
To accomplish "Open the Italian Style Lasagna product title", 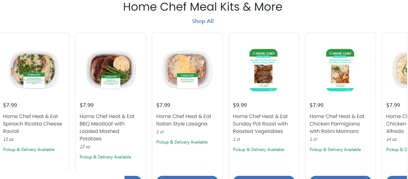I will [184, 120].
